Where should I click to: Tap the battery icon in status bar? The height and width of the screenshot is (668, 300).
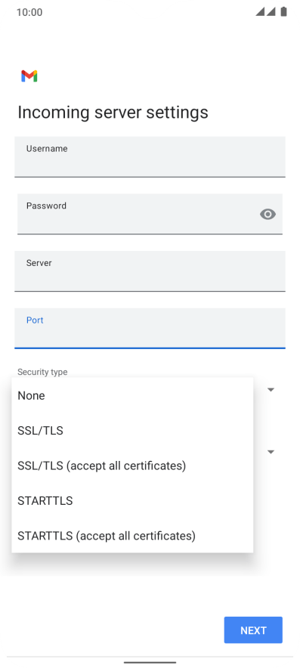click(284, 12)
